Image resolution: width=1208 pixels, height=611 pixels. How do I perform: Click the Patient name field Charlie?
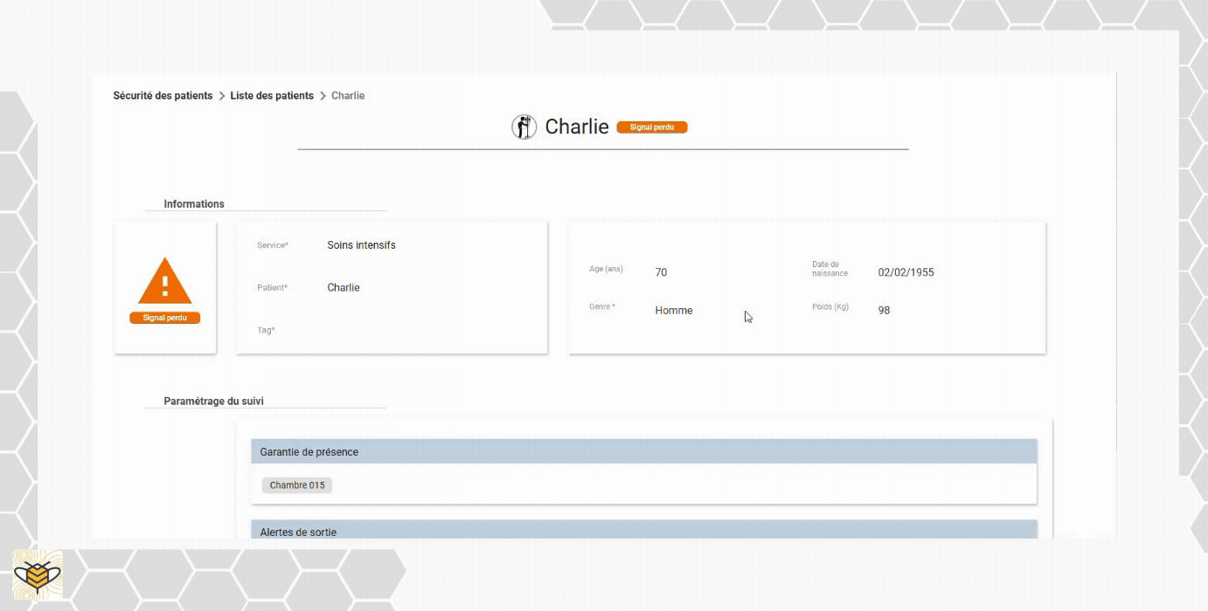coord(393,288)
